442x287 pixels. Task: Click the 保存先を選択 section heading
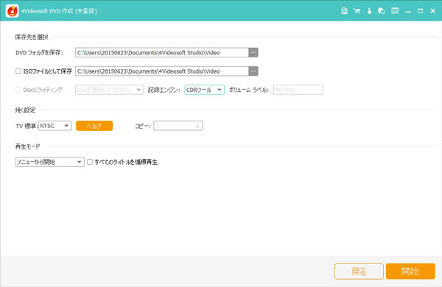tap(32, 37)
